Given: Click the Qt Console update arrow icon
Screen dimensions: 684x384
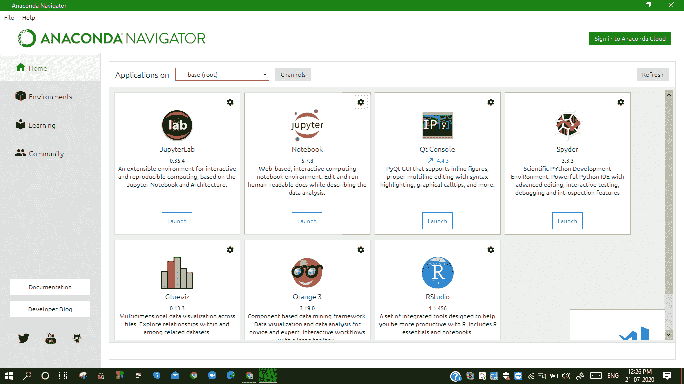Looking at the screenshot, I should tap(430, 161).
